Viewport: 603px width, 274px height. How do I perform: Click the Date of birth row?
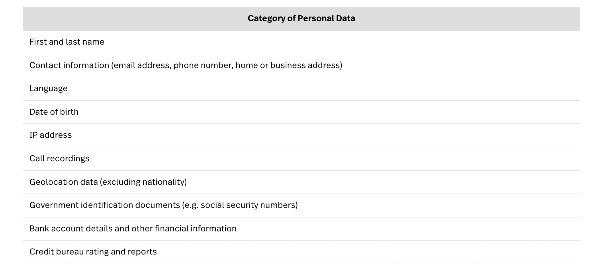click(301, 112)
